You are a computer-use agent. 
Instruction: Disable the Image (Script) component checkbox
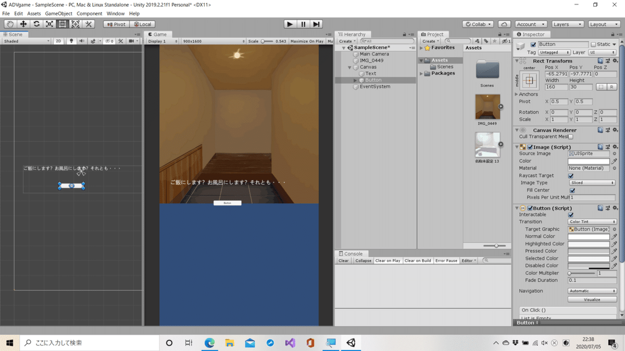pos(530,147)
